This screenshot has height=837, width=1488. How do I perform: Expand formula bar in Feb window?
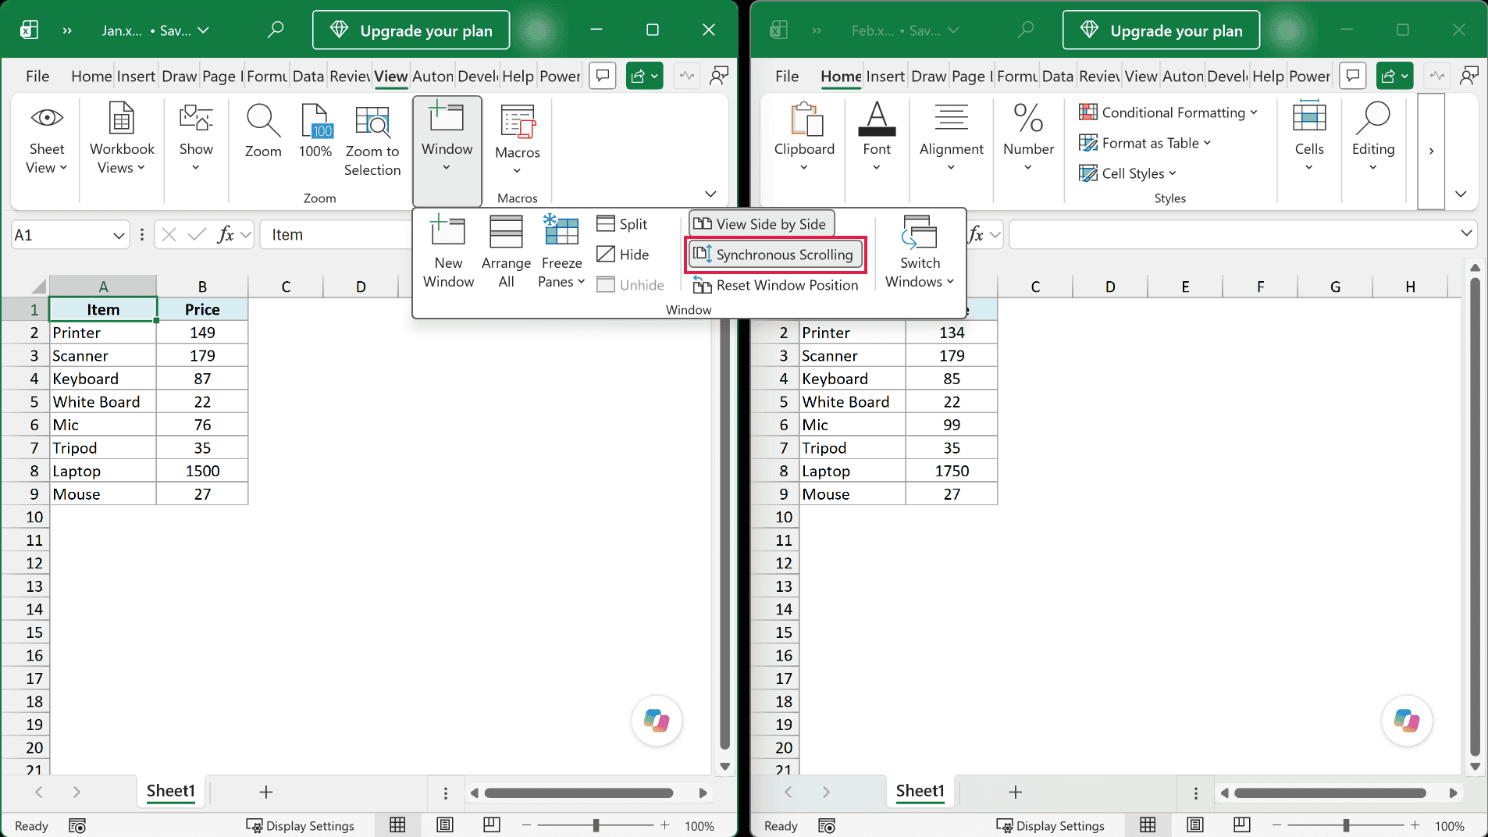click(x=1465, y=233)
